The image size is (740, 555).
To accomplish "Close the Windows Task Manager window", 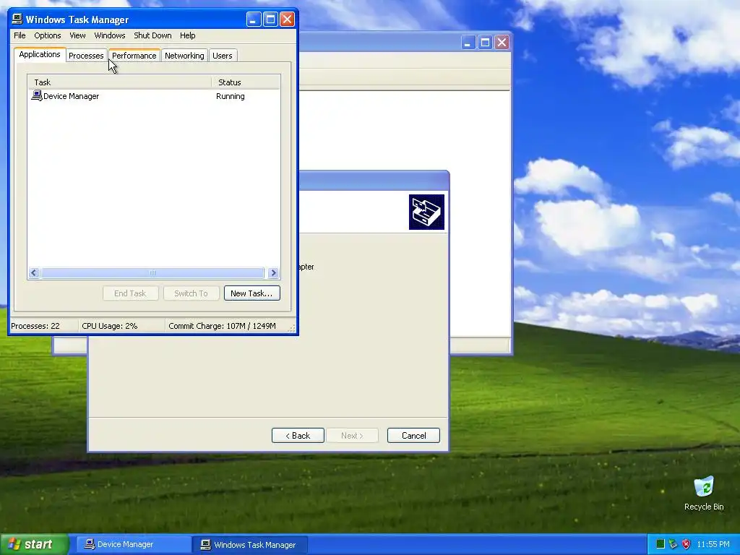I will (288, 20).
